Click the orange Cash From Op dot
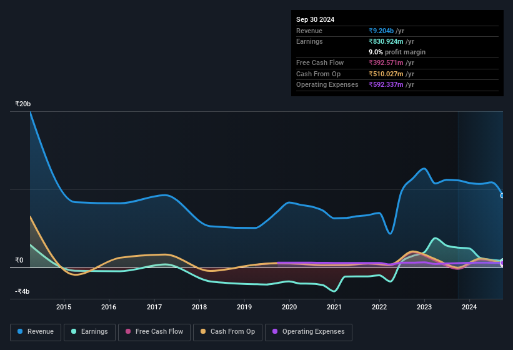This screenshot has width=513, height=350. (203, 331)
